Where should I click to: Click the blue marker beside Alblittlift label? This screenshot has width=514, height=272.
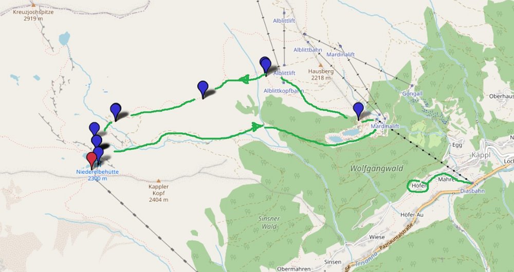pos(265,66)
